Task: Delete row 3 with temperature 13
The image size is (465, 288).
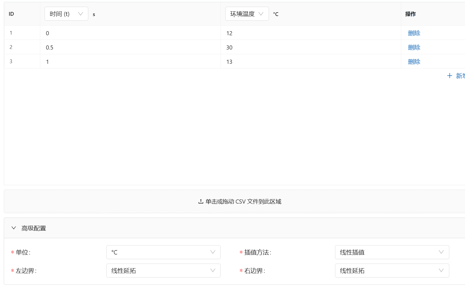Action: click(414, 62)
